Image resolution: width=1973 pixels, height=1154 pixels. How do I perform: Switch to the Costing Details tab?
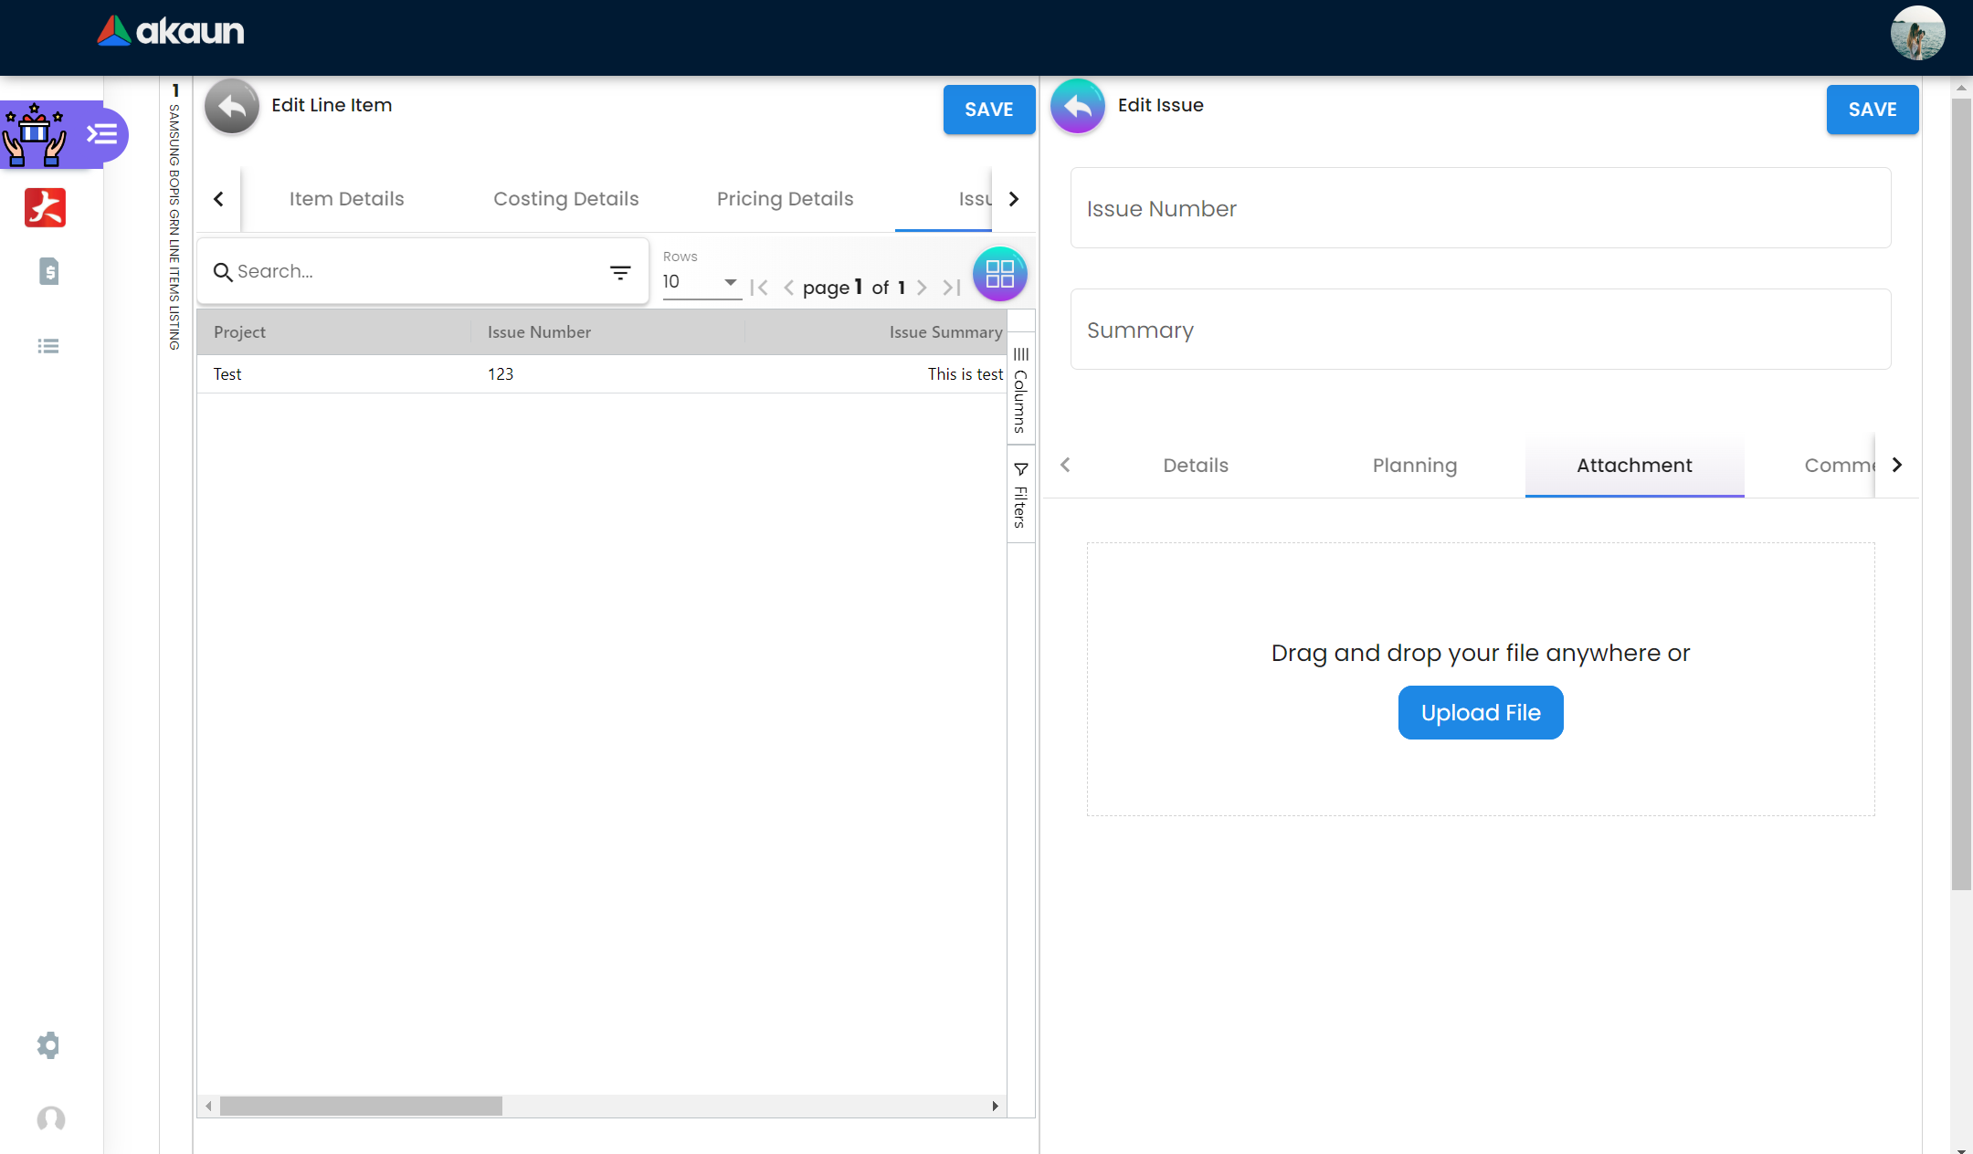click(x=566, y=199)
